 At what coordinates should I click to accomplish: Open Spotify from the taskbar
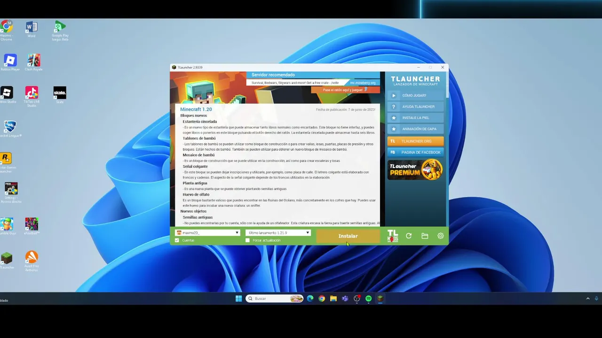[x=369, y=299]
